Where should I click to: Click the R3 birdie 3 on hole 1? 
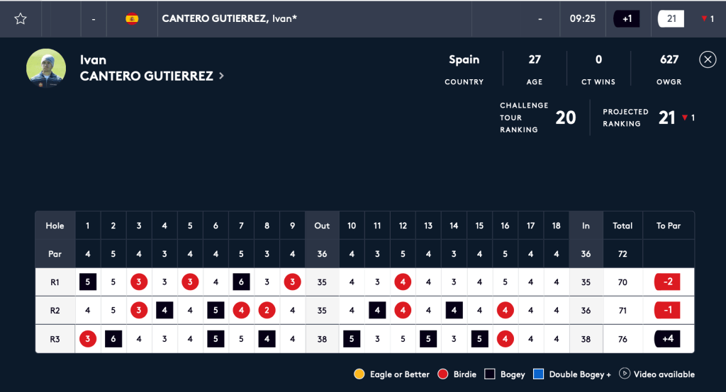click(x=88, y=339)
